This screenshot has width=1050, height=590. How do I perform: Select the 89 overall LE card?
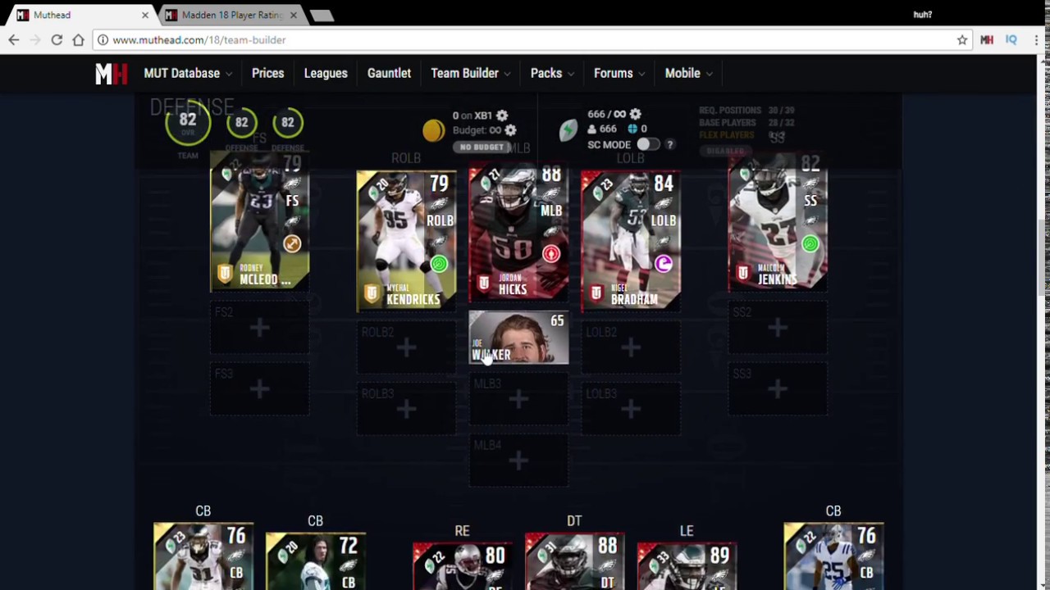click(x=687, y=565)
